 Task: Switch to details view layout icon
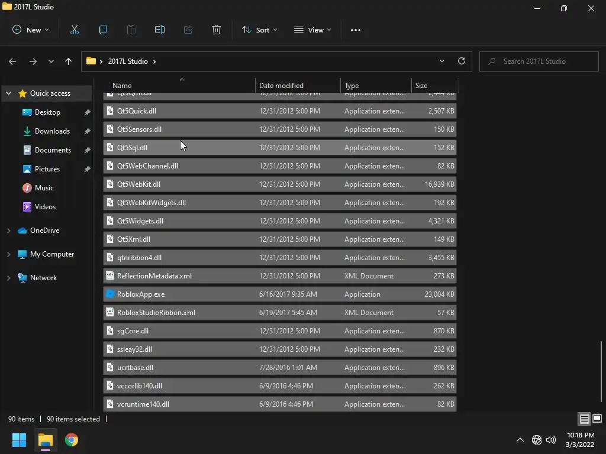click(584, 419)
